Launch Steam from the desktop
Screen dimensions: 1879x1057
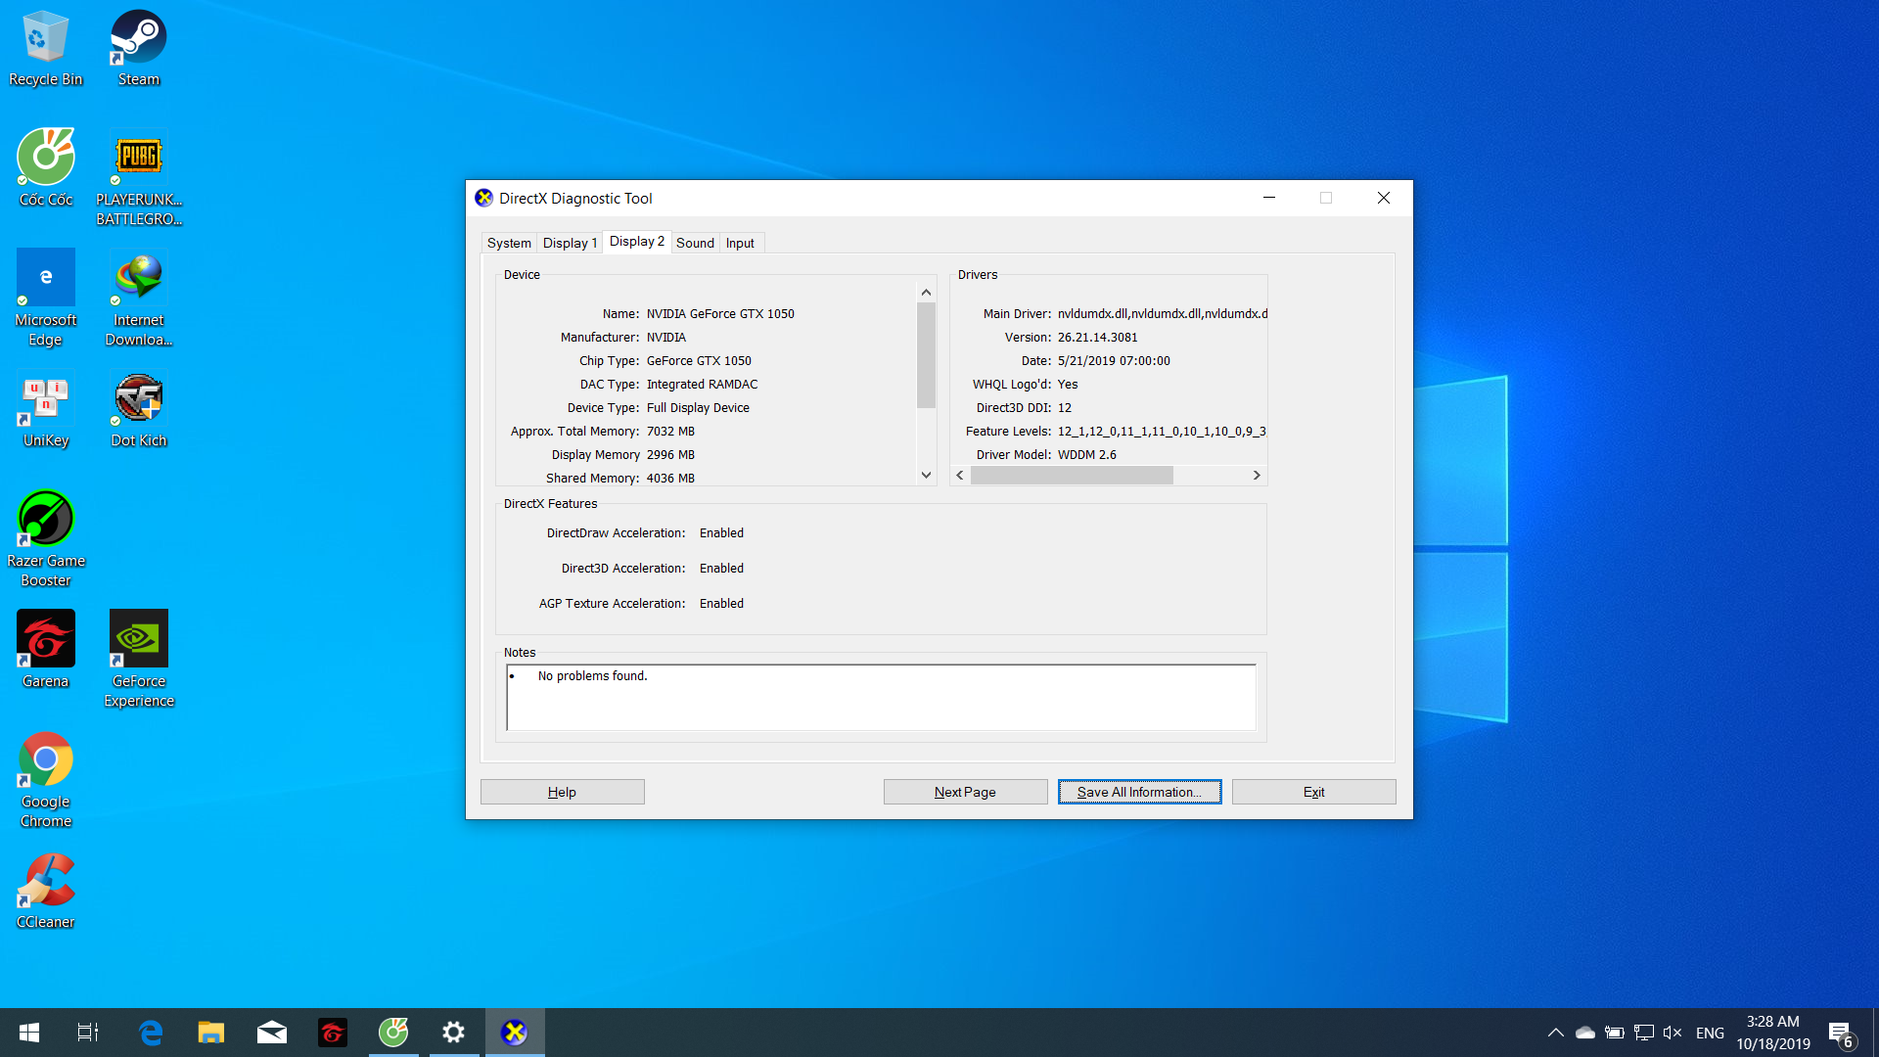coord(139,49)
